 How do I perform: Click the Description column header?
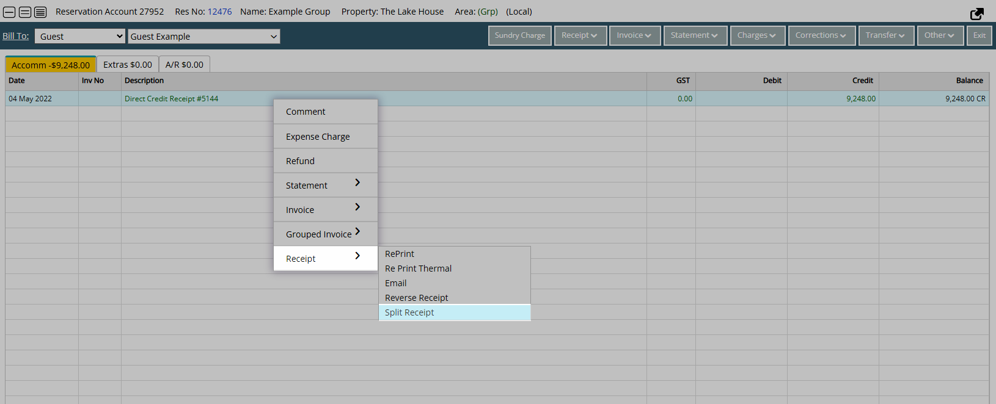(384, 81)
